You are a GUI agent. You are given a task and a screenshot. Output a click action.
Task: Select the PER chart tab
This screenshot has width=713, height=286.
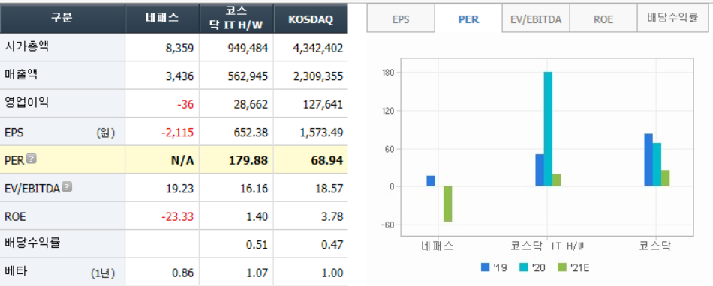(x=468, y=19)
